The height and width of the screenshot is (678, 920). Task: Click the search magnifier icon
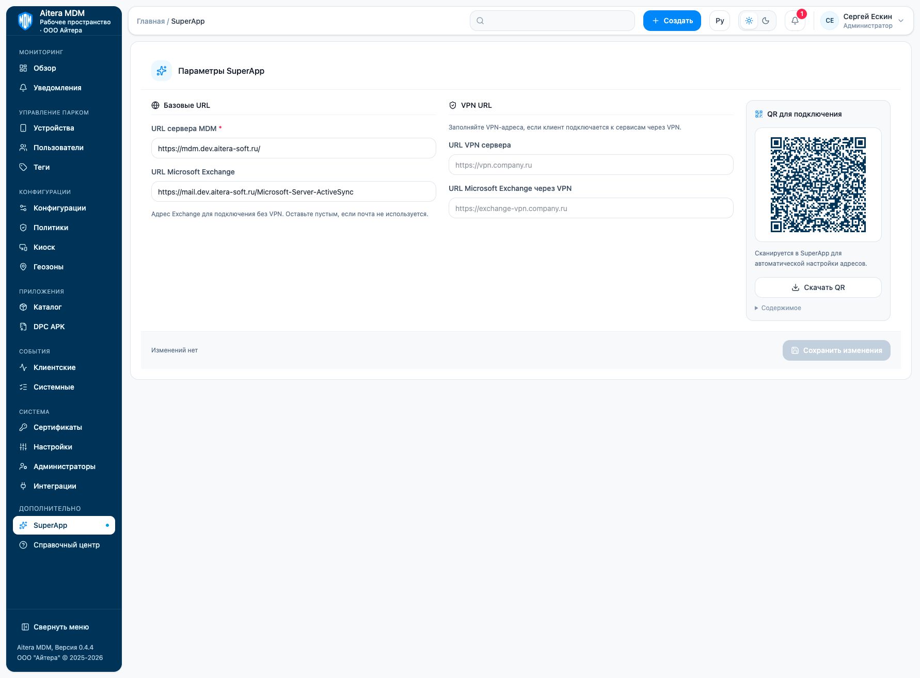[x=480, y=21]
